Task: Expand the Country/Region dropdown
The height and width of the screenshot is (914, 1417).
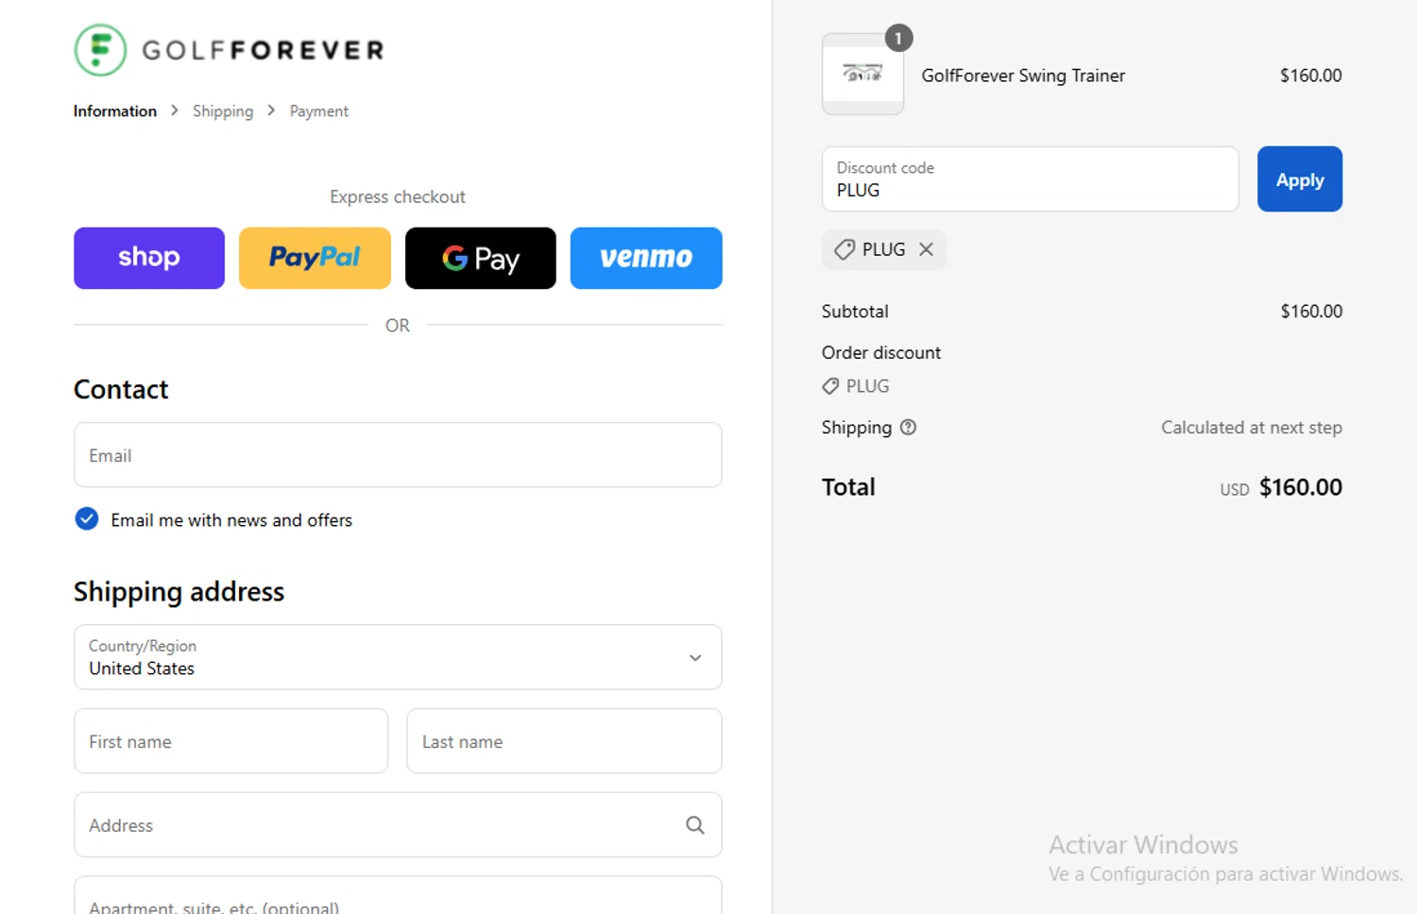Action: [x=398, y=657]
